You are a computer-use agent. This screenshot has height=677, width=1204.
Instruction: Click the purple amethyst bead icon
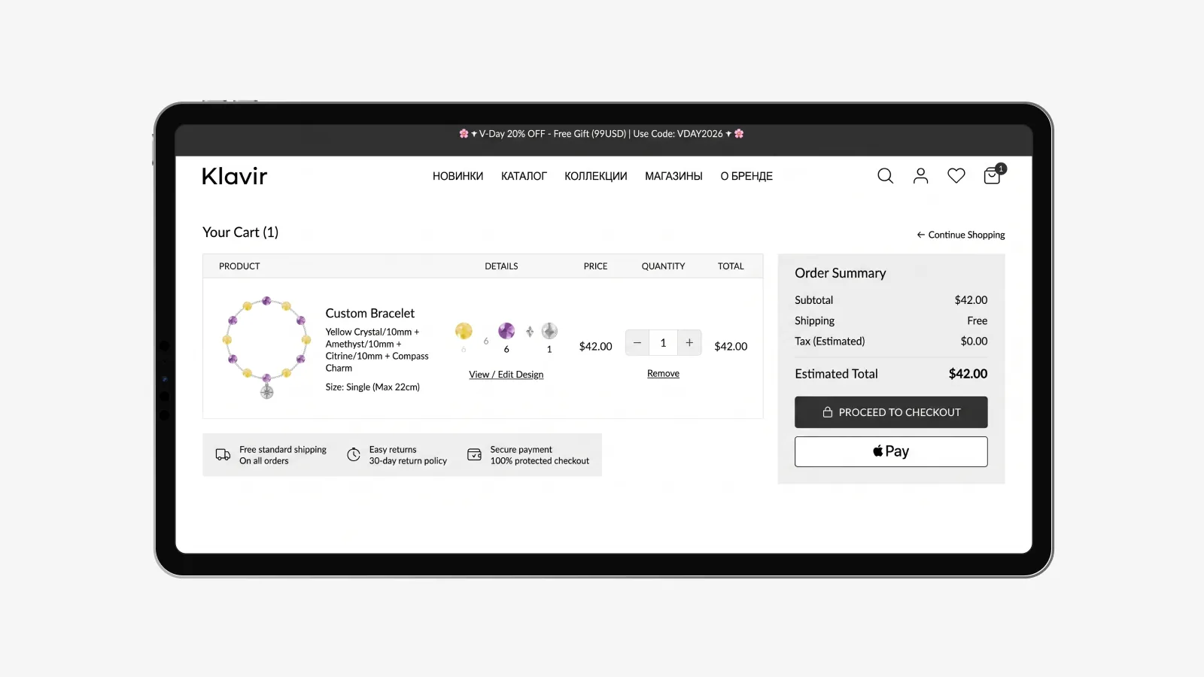click(x=506, y=331)
